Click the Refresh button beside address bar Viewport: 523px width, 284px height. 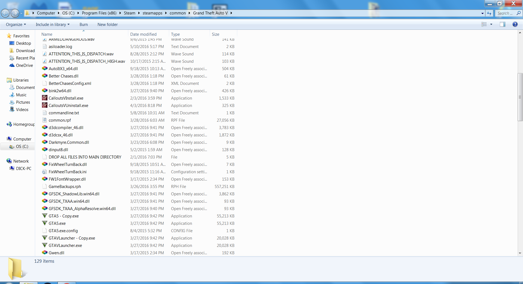point(489,13)
